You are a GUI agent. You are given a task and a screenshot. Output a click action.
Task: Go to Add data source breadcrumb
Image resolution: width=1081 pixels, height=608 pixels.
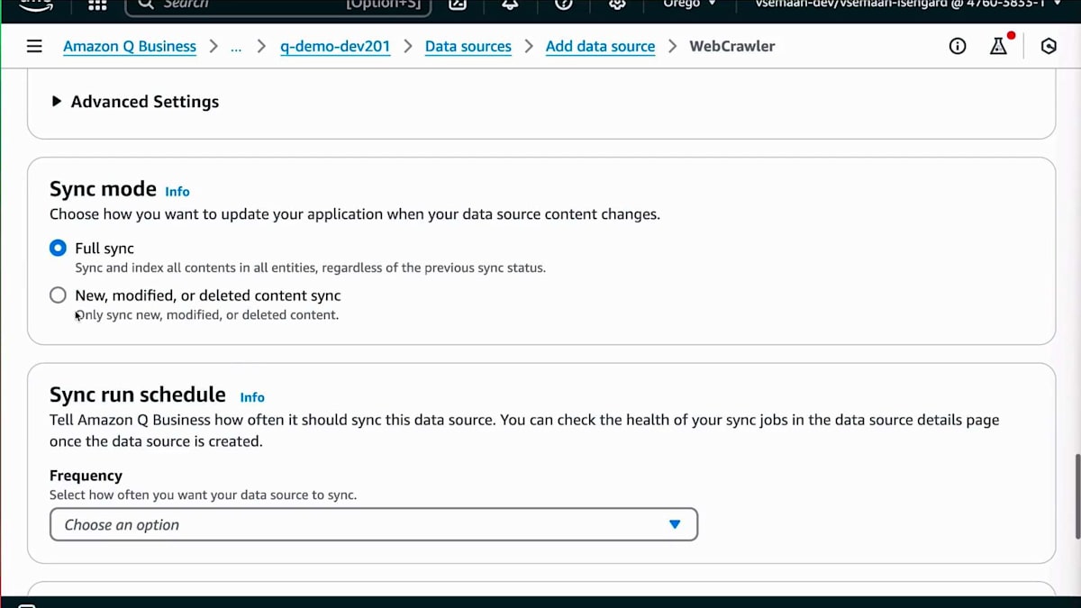(600, 46)
